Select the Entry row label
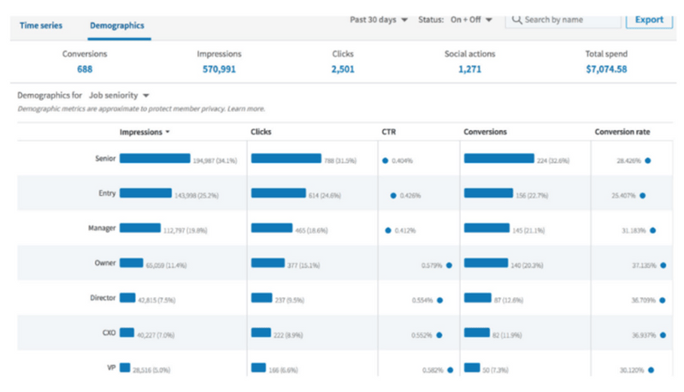 pos(108,193)
